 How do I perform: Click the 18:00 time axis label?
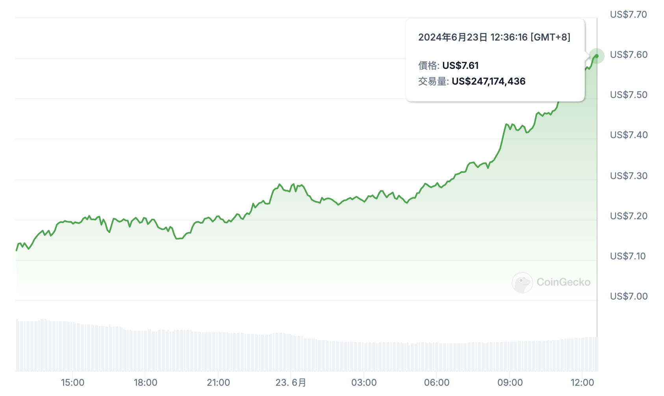pyautogui.click(x=145, y=383)
